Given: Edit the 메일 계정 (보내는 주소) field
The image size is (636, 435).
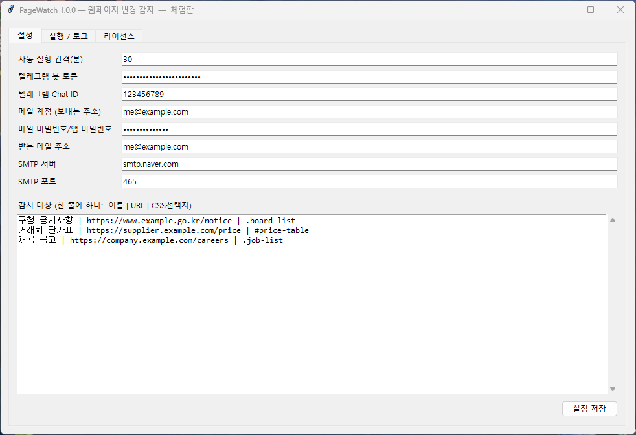Looking at the screenshot, I should pos(369,111).
